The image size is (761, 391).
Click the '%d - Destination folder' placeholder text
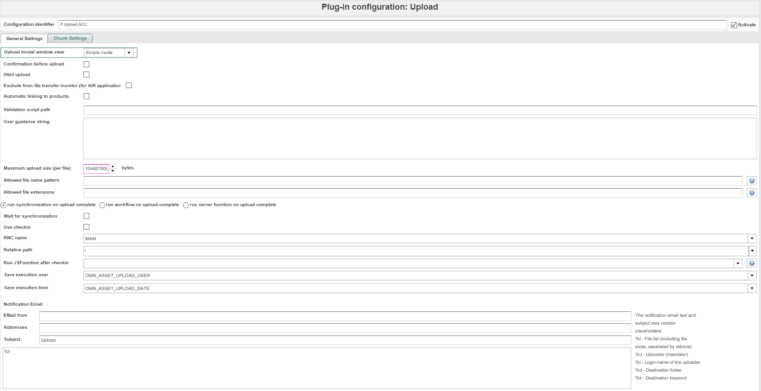pos(658,370)
